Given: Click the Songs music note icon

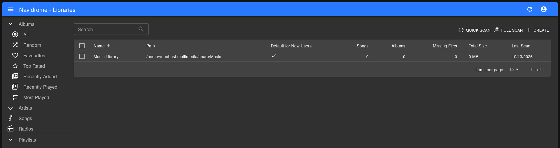Looking at the screenshot, I should 10,118.
